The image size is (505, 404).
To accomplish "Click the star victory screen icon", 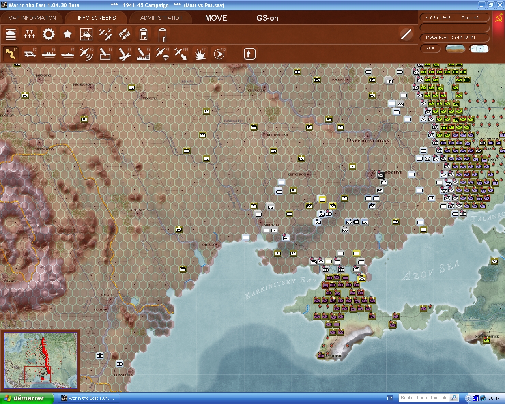I will pyautogui.click(x=67, y=35).
